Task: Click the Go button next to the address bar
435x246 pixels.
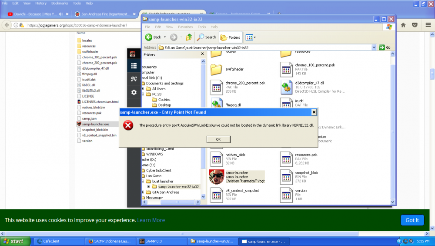Action: tap(385, 47)
